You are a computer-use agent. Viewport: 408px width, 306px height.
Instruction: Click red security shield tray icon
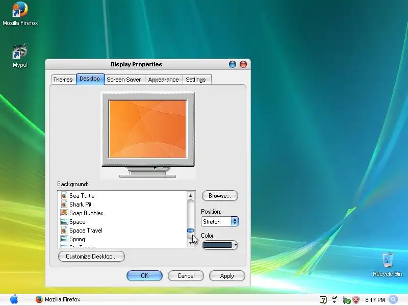(x=356, y=300)
